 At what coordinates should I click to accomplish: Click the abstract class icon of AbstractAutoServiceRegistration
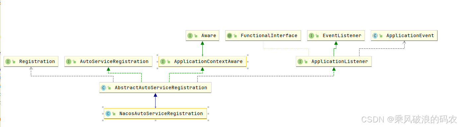coord(103,88)
